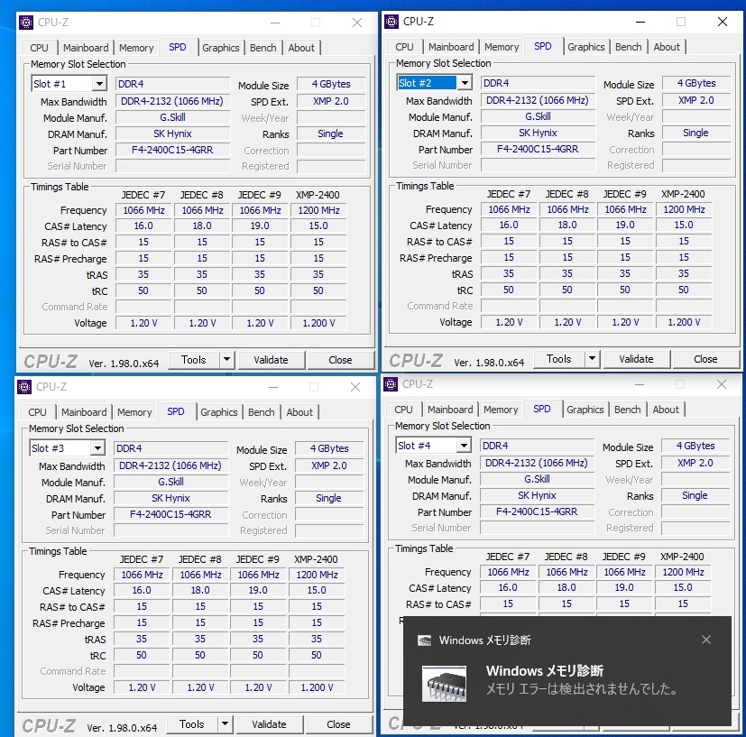Click notification message メモリ エラーは検出されませんでした
The width and height of the screenshot is (746, 737).
point(582,689)
